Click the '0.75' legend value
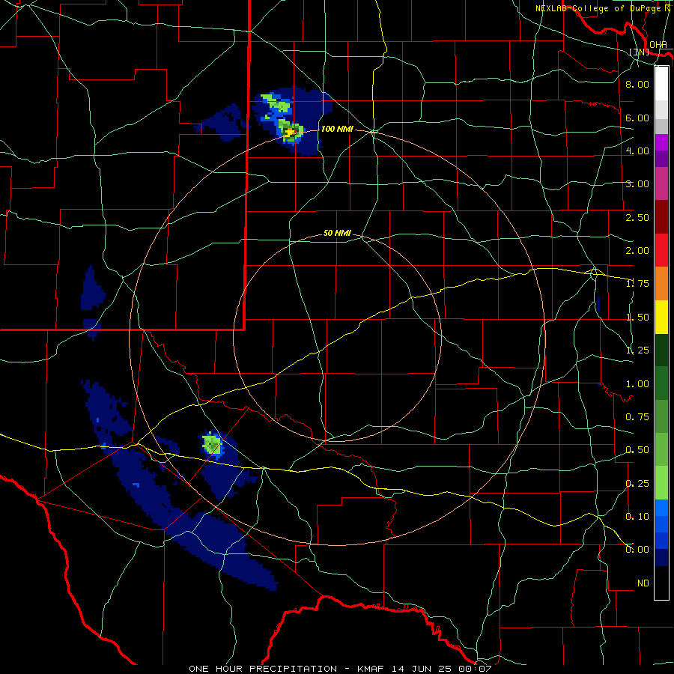Viewport: 674px width, 674px height. click(x=637, y=417)
